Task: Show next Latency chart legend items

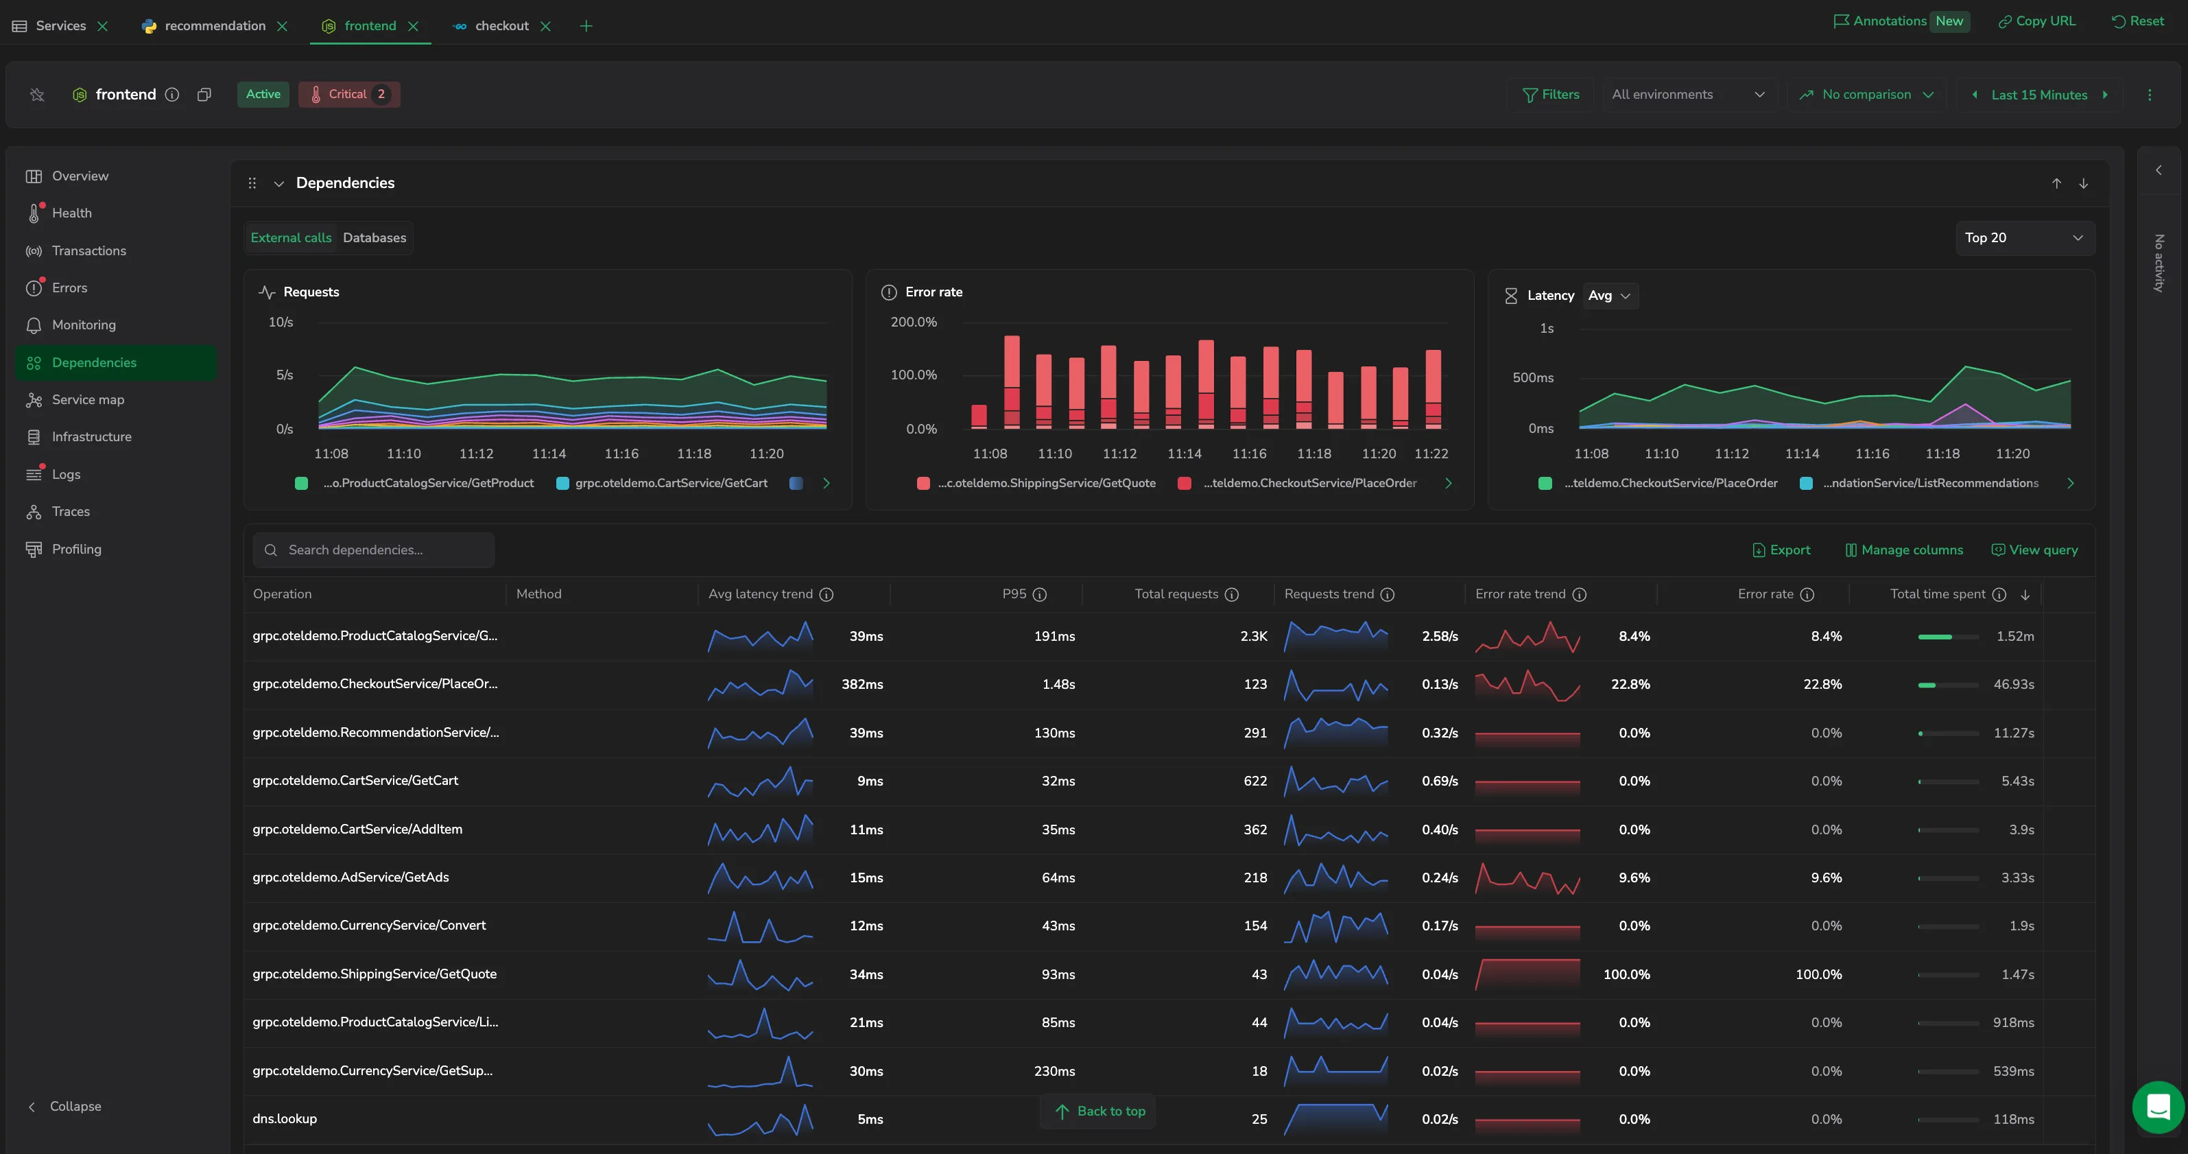Action: [x=2070, y=483]
